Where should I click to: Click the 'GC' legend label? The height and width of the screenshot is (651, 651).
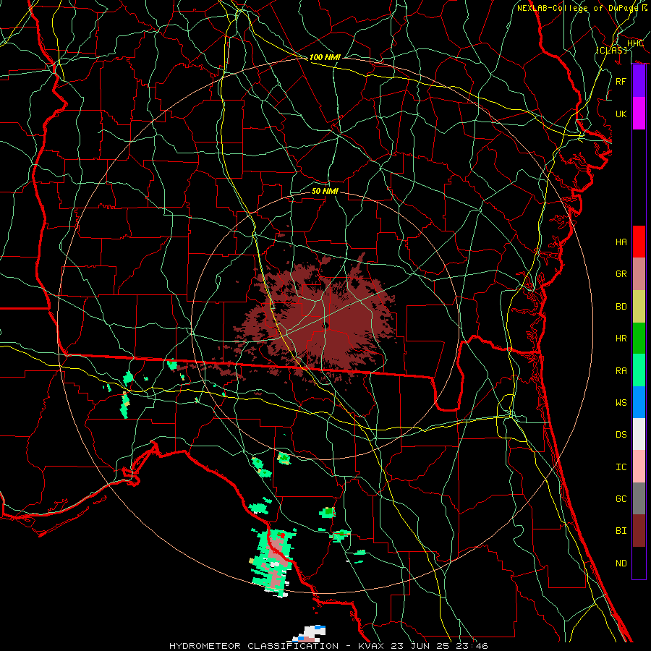[621, 499]
